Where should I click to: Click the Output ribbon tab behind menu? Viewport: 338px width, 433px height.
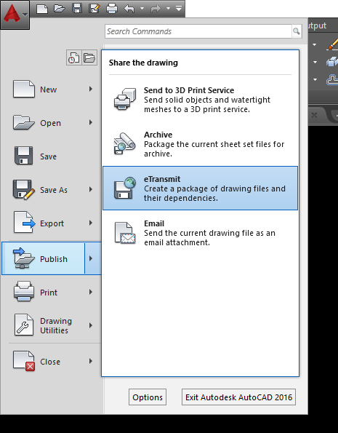[318, 25]
